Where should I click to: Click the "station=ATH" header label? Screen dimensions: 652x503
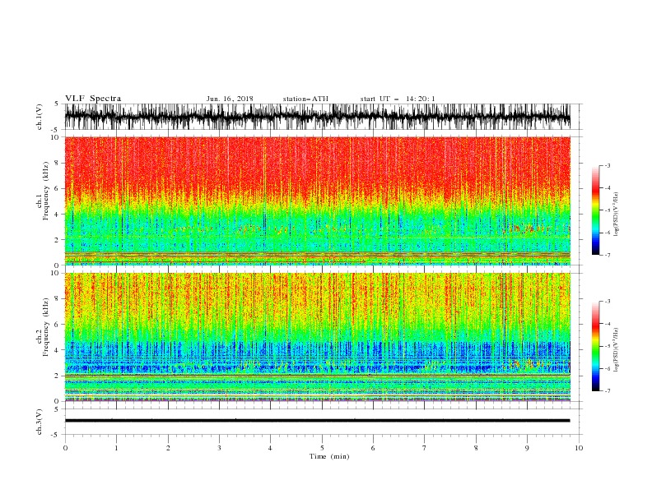[305, 99]
